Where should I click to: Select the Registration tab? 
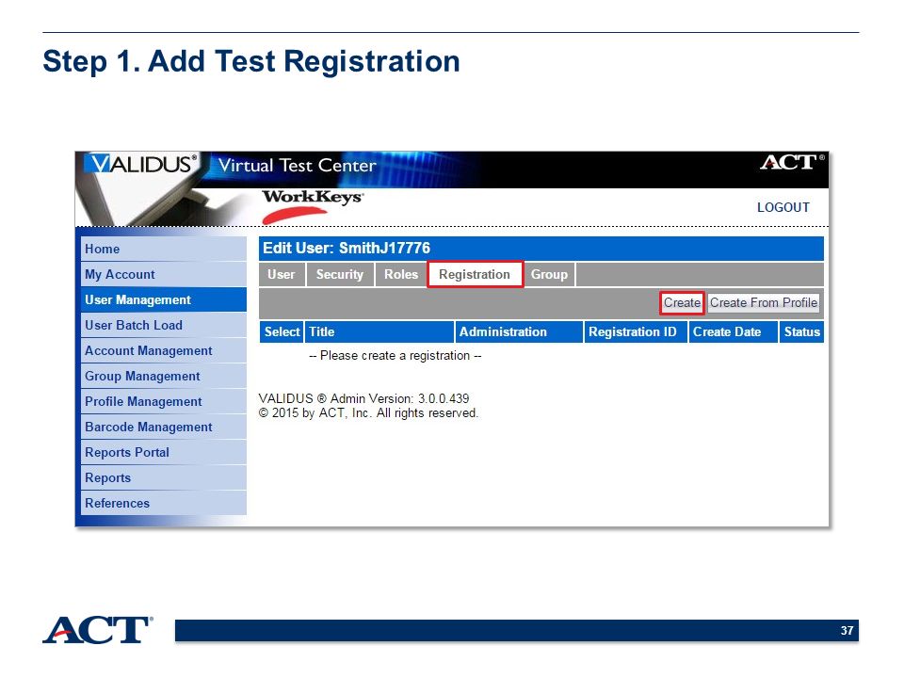(475, 274)
